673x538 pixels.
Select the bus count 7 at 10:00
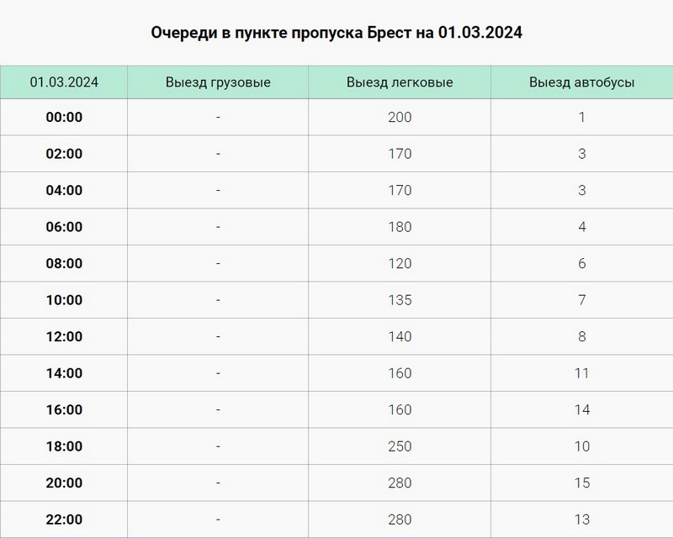click(581, 300)
